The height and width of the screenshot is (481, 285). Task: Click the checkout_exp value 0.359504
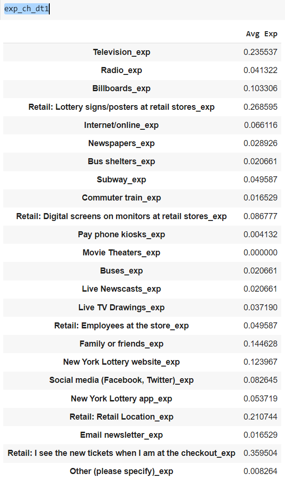tap(260, 453)
